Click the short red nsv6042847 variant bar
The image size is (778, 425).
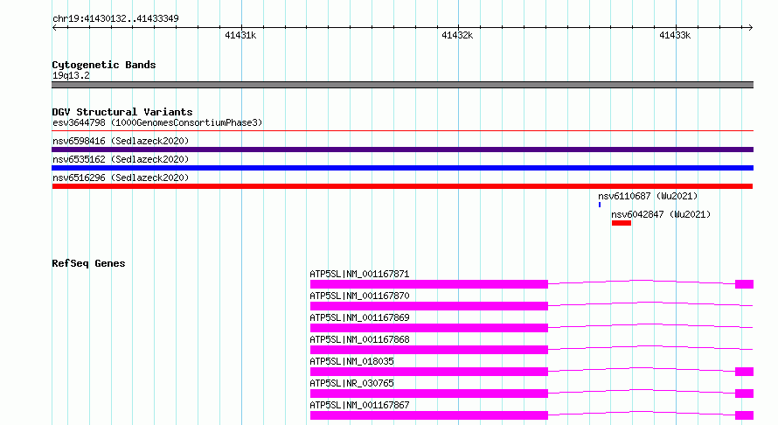622,223
